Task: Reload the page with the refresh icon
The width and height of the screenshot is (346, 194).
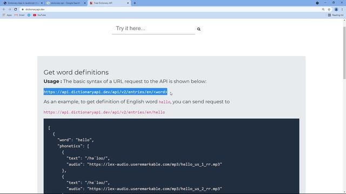Action: click(x=16, y=10)
